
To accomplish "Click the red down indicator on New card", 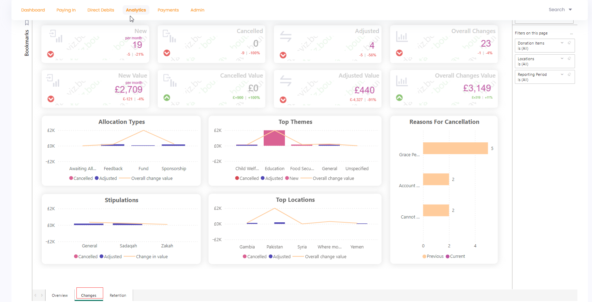I will pyautogui.click(x=51, y=54).
